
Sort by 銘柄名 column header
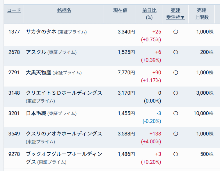point(64,10)
